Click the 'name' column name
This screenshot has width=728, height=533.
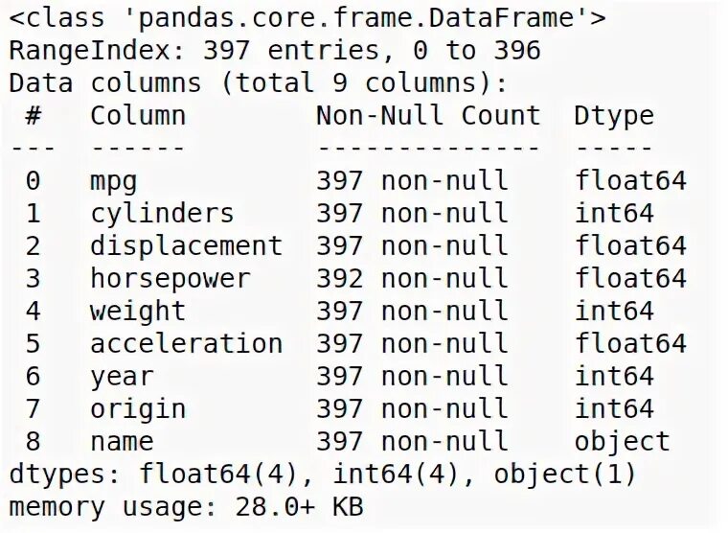(x=122, y=442)
